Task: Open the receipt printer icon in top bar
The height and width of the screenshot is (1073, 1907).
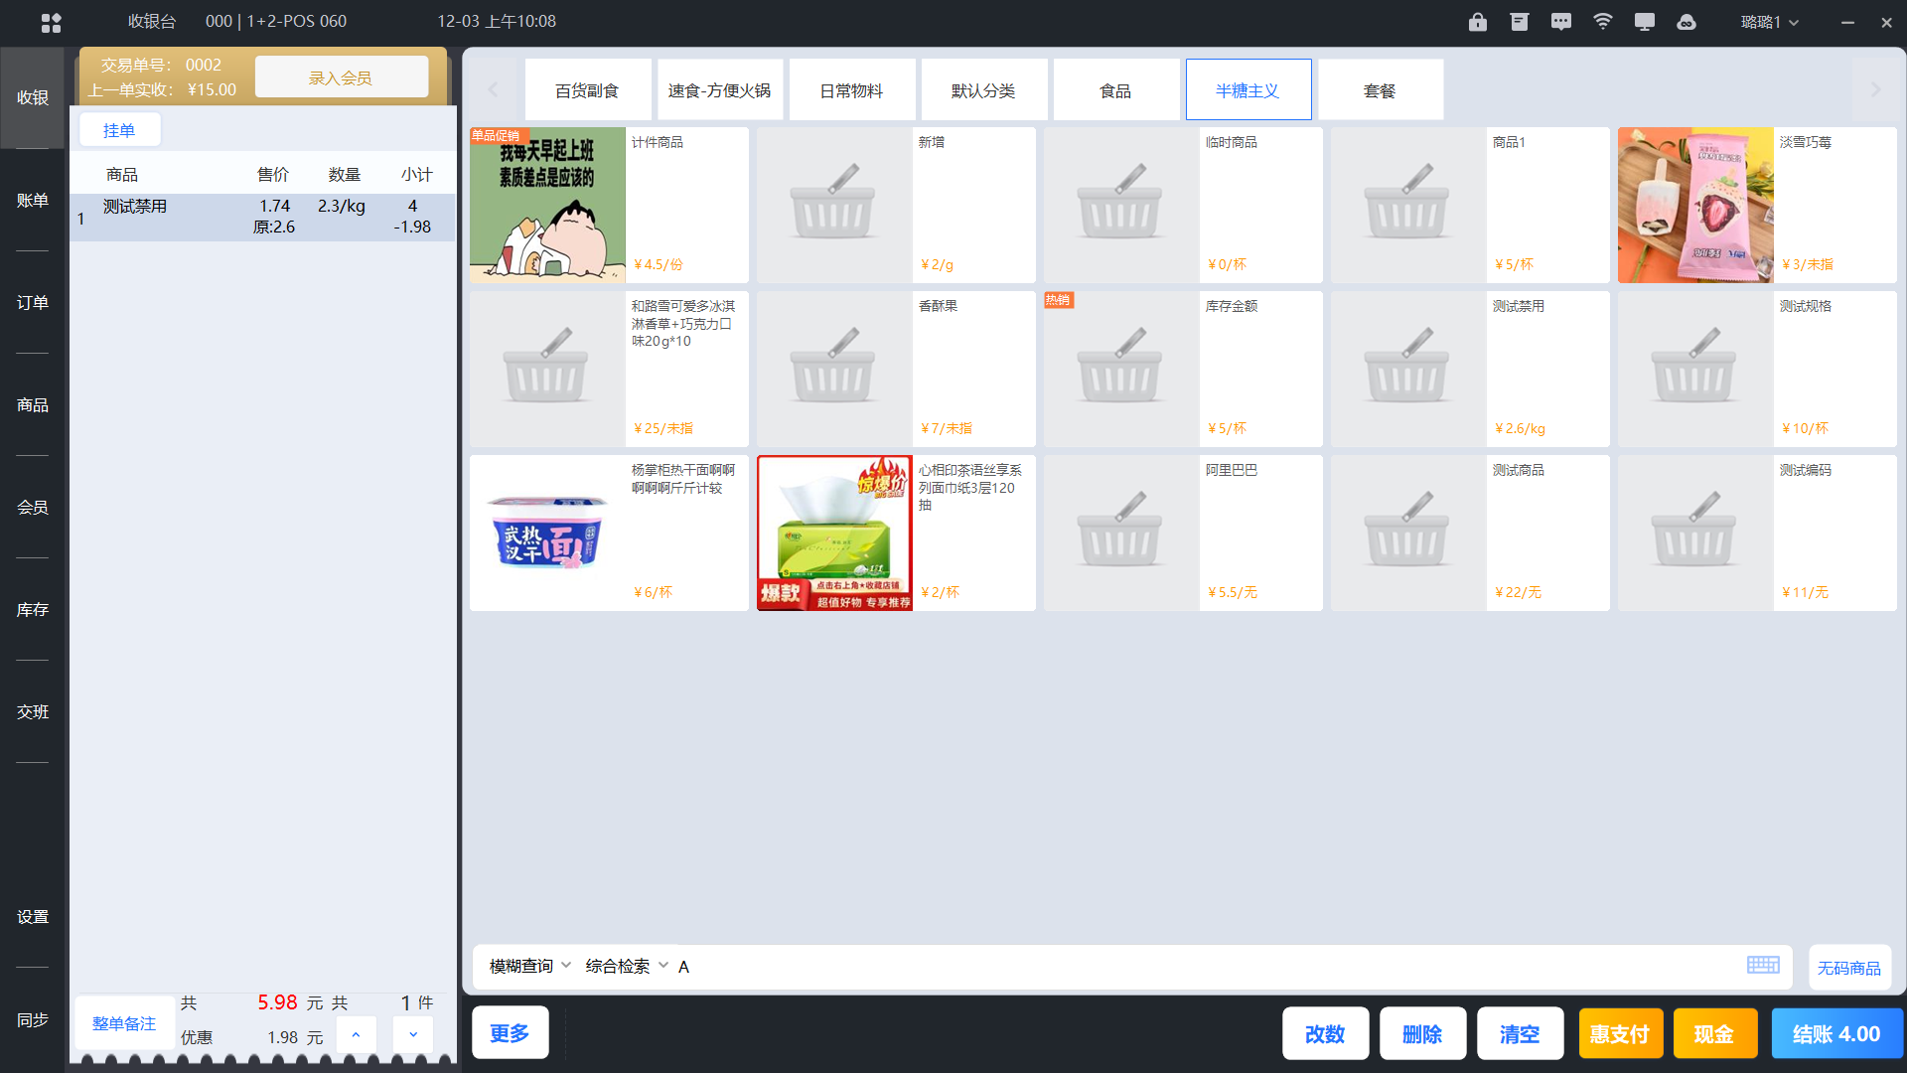Action: click(x=1520, y=22)
